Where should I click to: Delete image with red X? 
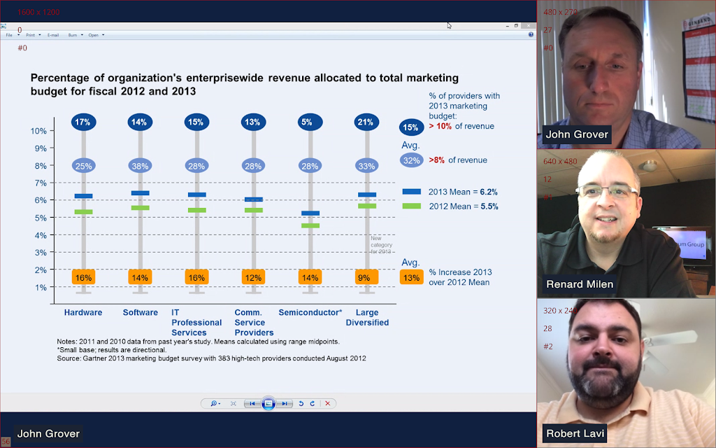[327, 404]
